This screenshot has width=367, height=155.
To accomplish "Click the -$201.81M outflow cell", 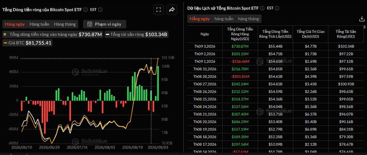I will coord(240,76).
